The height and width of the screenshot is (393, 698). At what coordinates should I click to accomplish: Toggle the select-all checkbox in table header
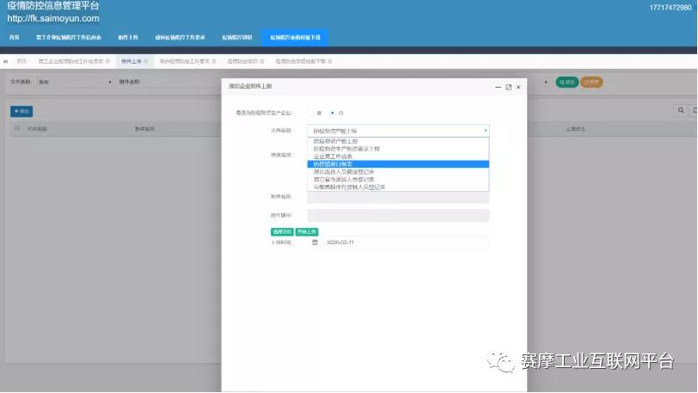coord(17,128)
